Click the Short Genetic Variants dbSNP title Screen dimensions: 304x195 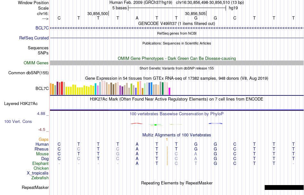[177, 68]
